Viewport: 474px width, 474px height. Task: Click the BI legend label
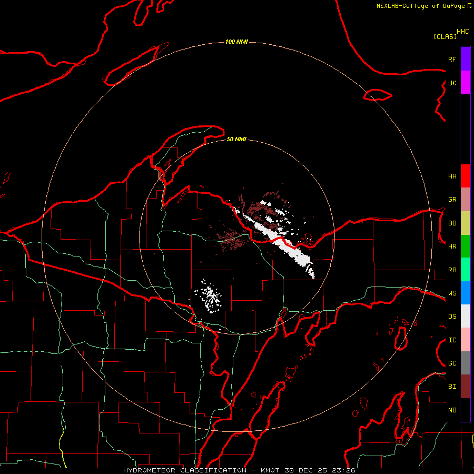(x=452, y=387)
